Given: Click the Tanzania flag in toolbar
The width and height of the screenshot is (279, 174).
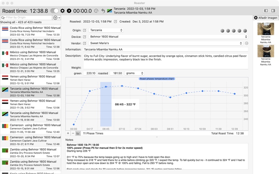Looking at the screenshot, I should (x=110, y=11).
